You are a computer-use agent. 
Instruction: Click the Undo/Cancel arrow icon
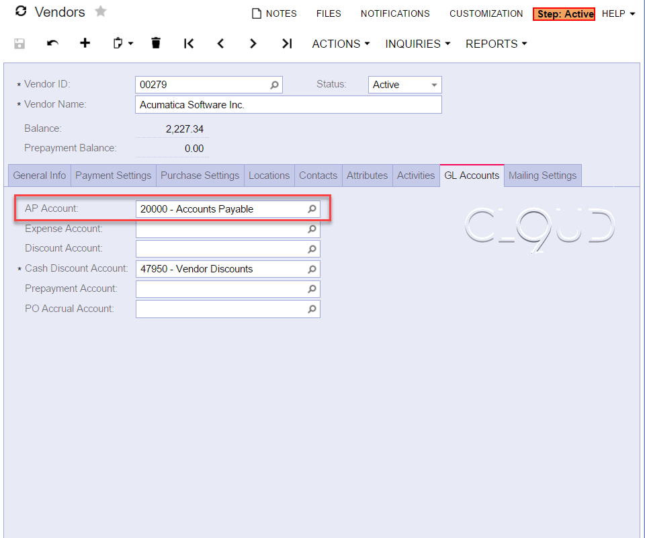(52, 43)
